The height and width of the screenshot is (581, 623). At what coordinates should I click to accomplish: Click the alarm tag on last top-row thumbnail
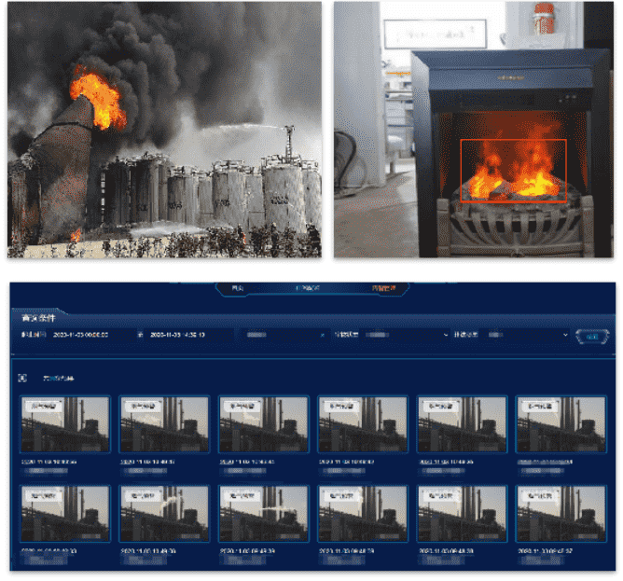point(540,408)
